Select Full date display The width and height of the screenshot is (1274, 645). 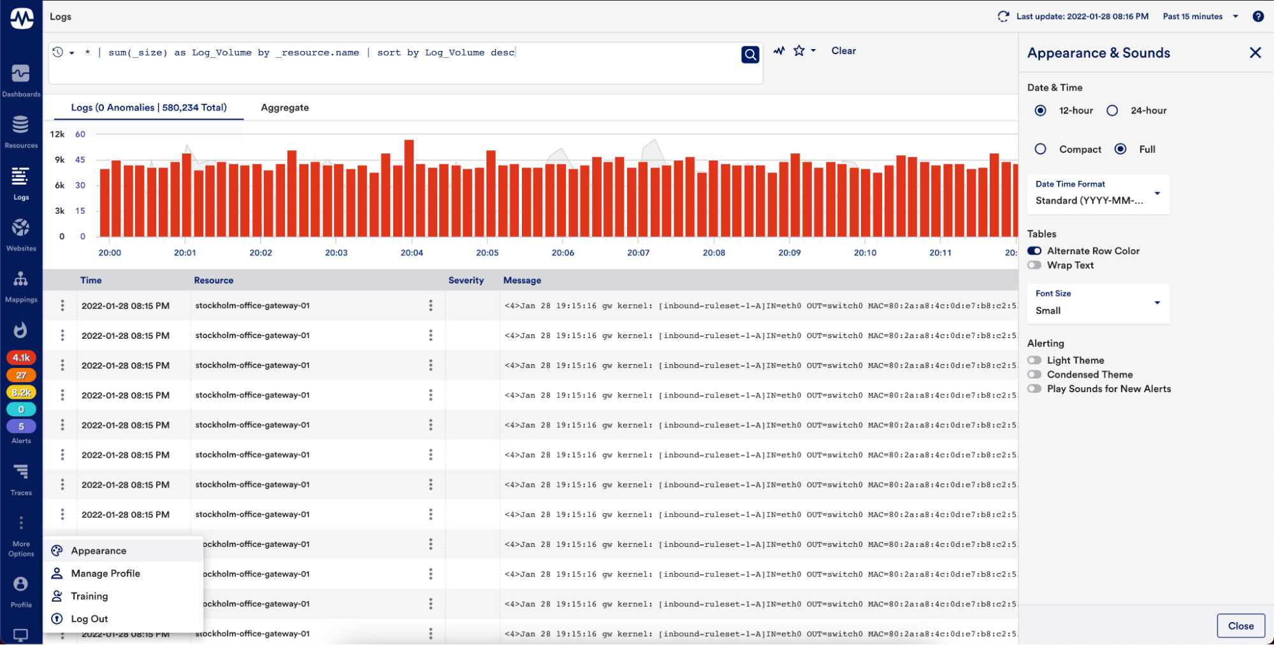1120,149
